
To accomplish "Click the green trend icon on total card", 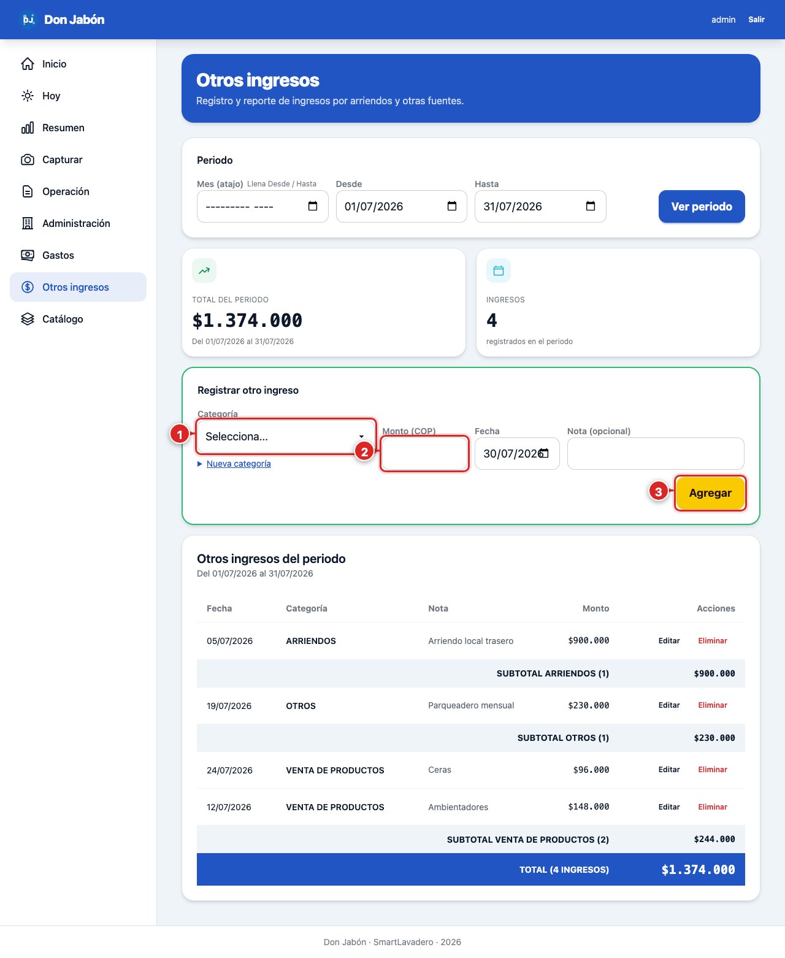I will click(x=204, y=270).
